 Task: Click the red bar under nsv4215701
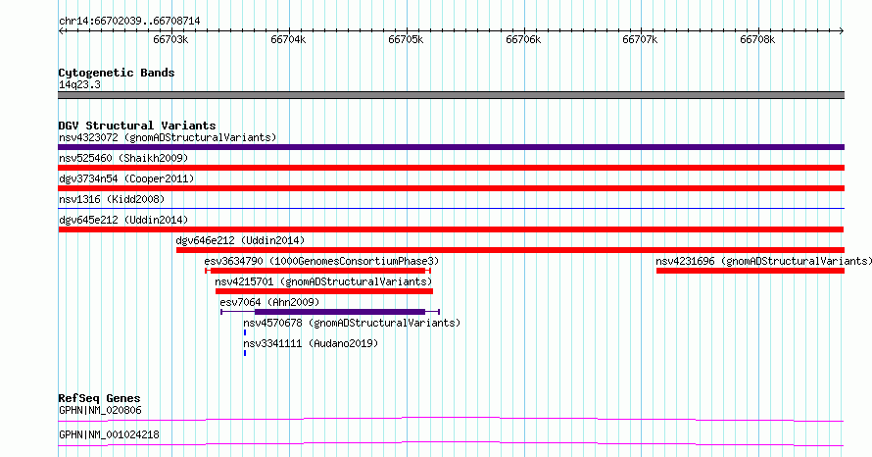pos(324,291)
